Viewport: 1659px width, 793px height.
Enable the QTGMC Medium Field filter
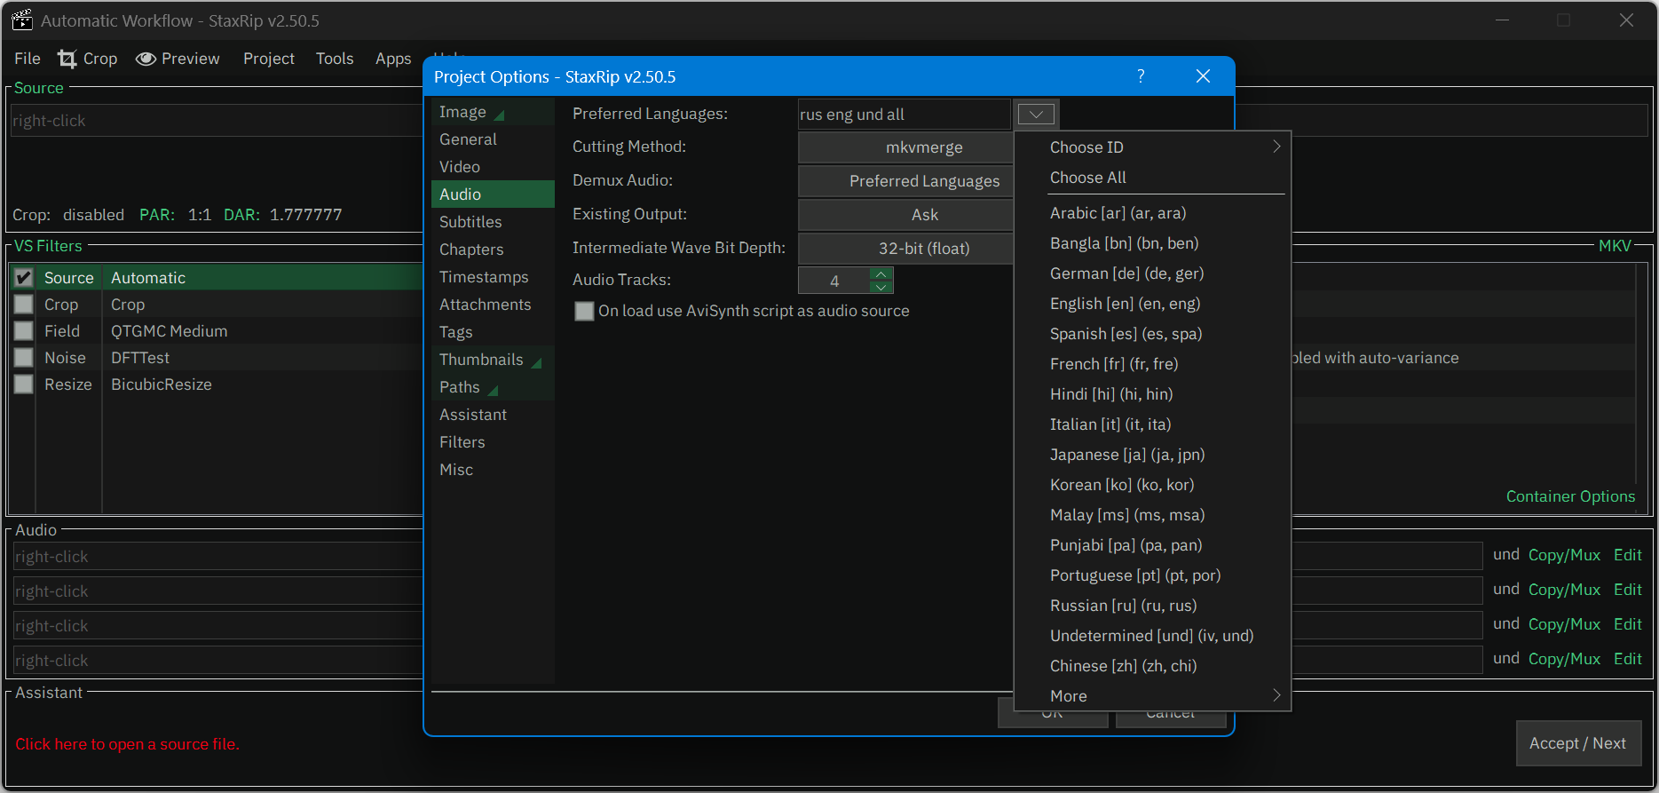[24, 331]
